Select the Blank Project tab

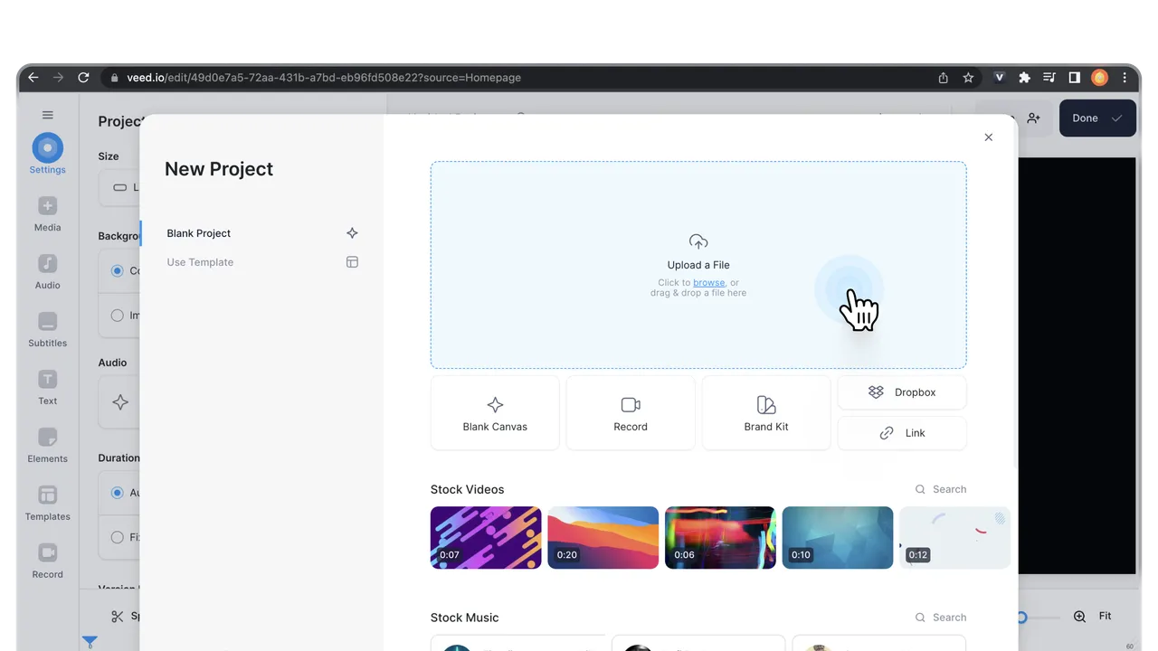(262, 233)
